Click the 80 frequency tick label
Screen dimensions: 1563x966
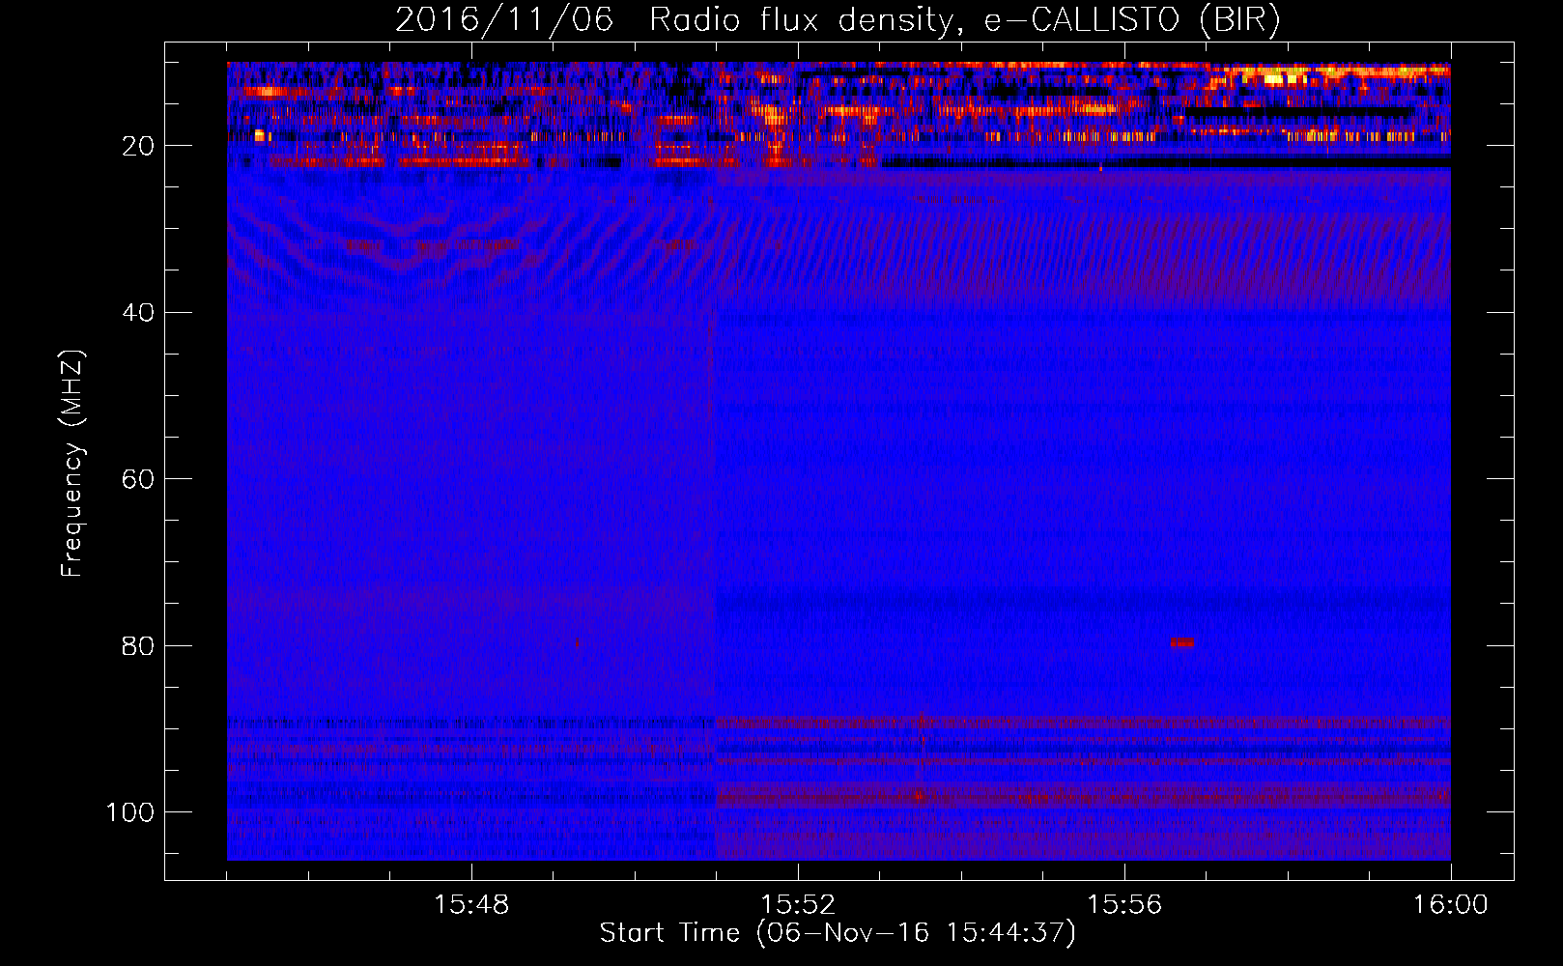pos(139,645)
